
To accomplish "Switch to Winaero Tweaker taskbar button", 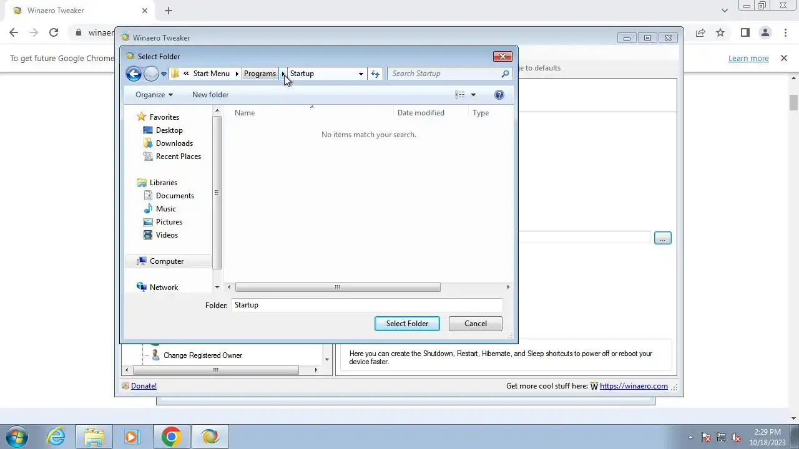I will pos(210,437).
